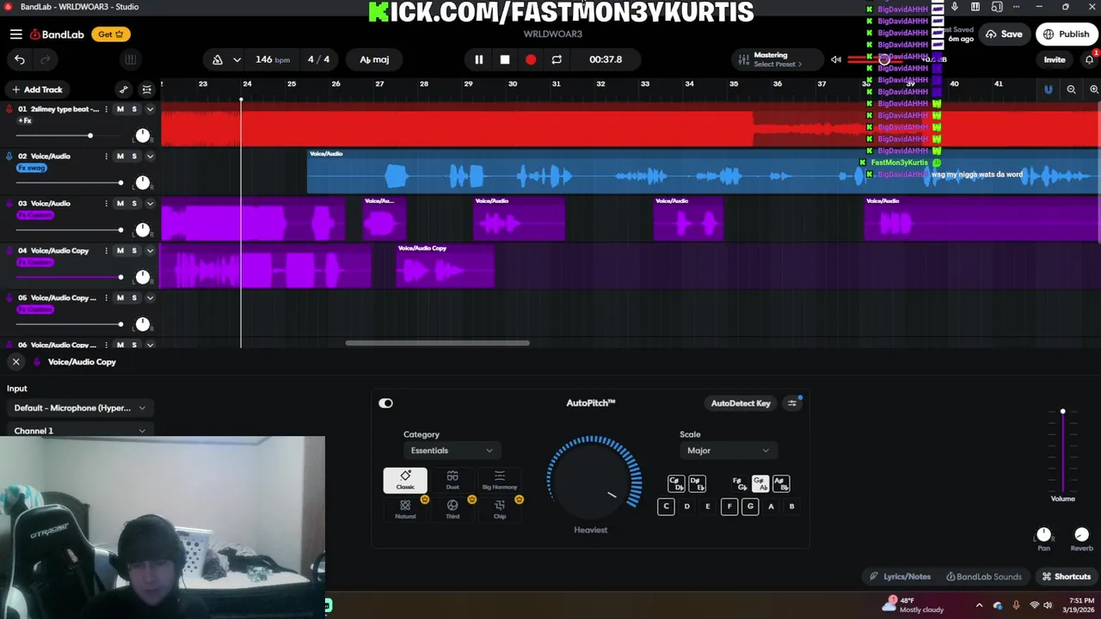The height and width of the screenshot is (619, 1101).
Task: Open the Lyrics/Notes tab
Action: [x=900, y=577]
